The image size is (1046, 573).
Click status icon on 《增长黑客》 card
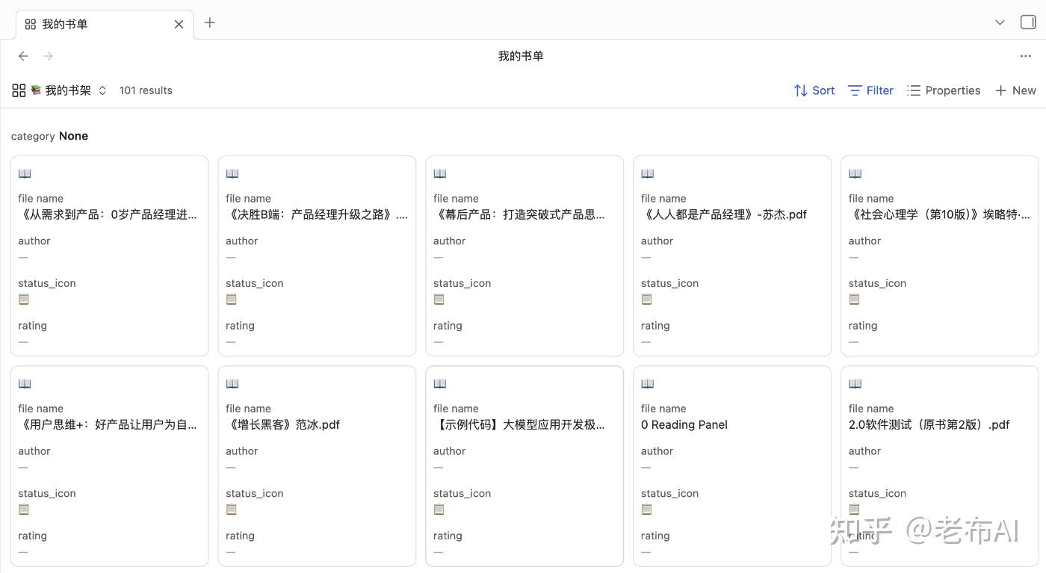(x=232, y=509)
